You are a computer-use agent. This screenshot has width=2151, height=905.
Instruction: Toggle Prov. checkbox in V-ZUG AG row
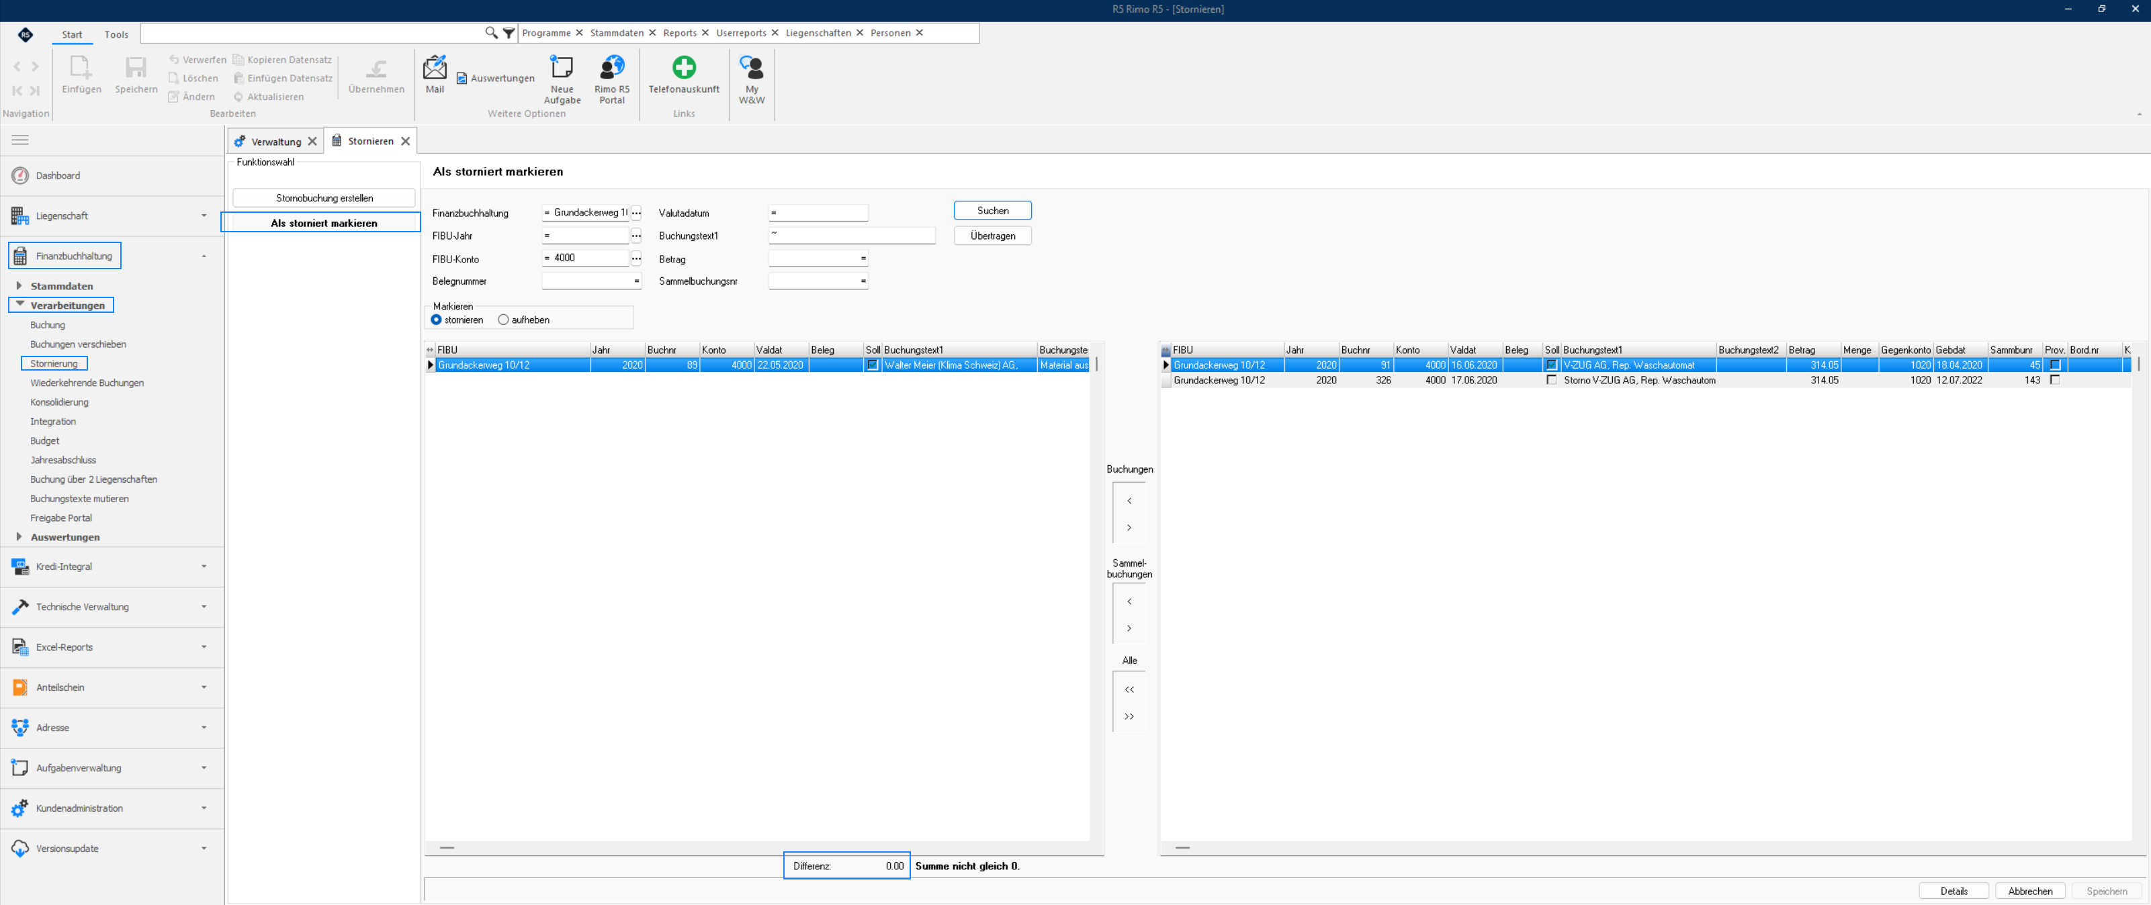point(2055,365)
